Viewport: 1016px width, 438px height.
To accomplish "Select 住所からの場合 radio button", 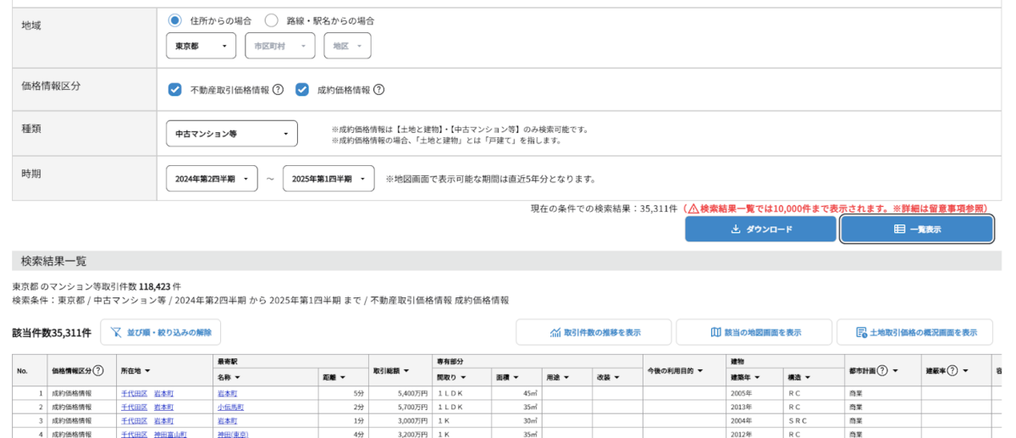I will (x=175, y=20).
